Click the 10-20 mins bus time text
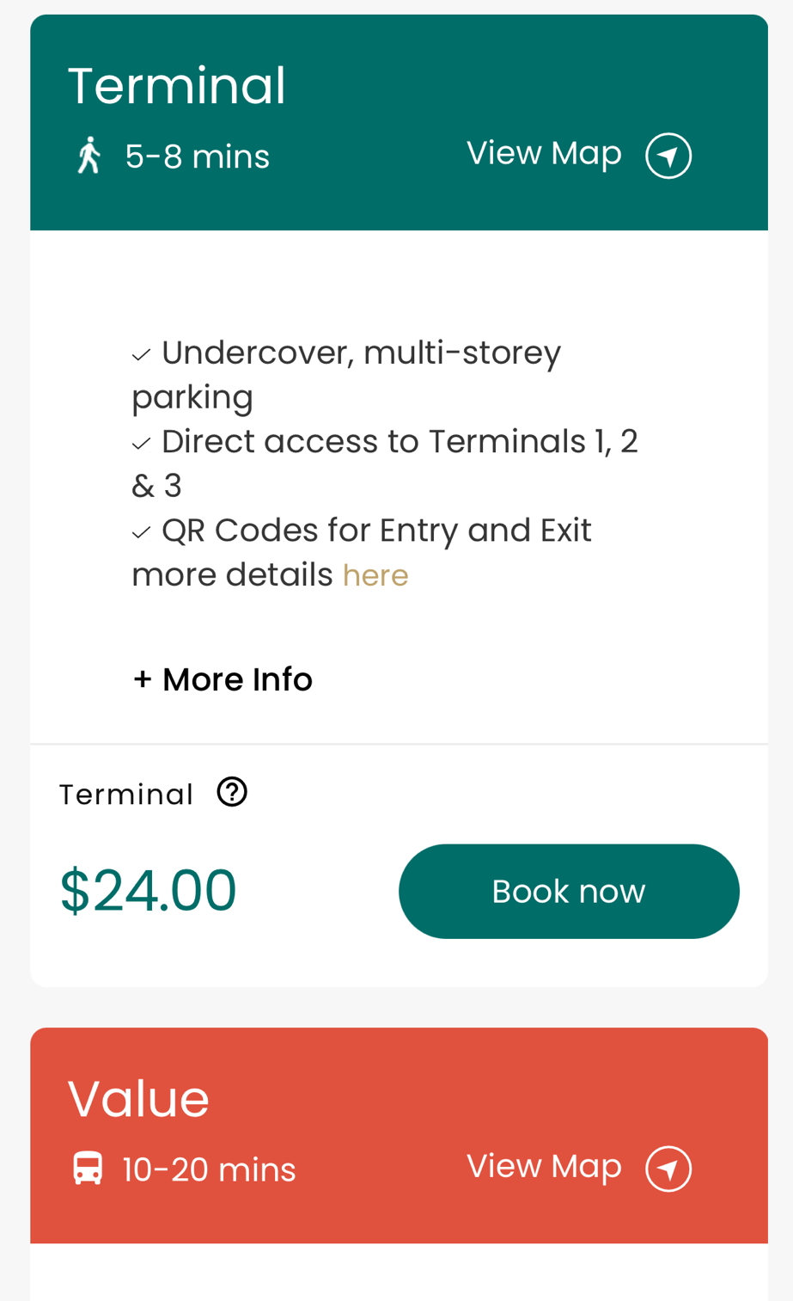The height and width of the screenshot is (1301, 793). point(210,1169)
